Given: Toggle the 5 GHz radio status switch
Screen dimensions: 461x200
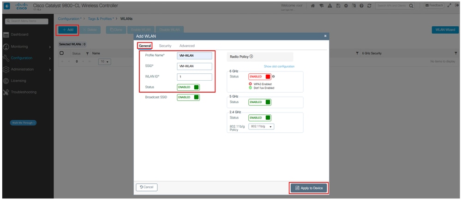Looking at the screenshot, I should [260, 102].
